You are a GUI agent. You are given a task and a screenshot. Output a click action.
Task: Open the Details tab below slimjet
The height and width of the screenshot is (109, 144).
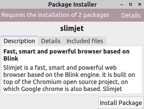(x=51, y=41)
